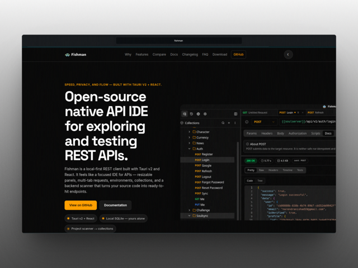This screenshot has height=268, width=358.
Task: Switch to the Scripts tab
Action: coord(315,133)
